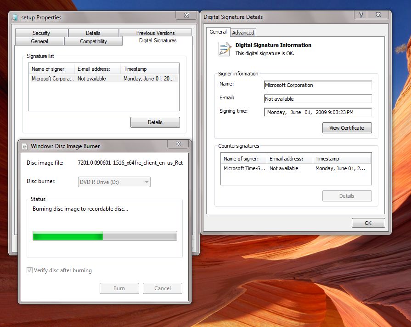
Task: Toggle Verify disc after burning checkbox
Action: [x=29, y=270]
